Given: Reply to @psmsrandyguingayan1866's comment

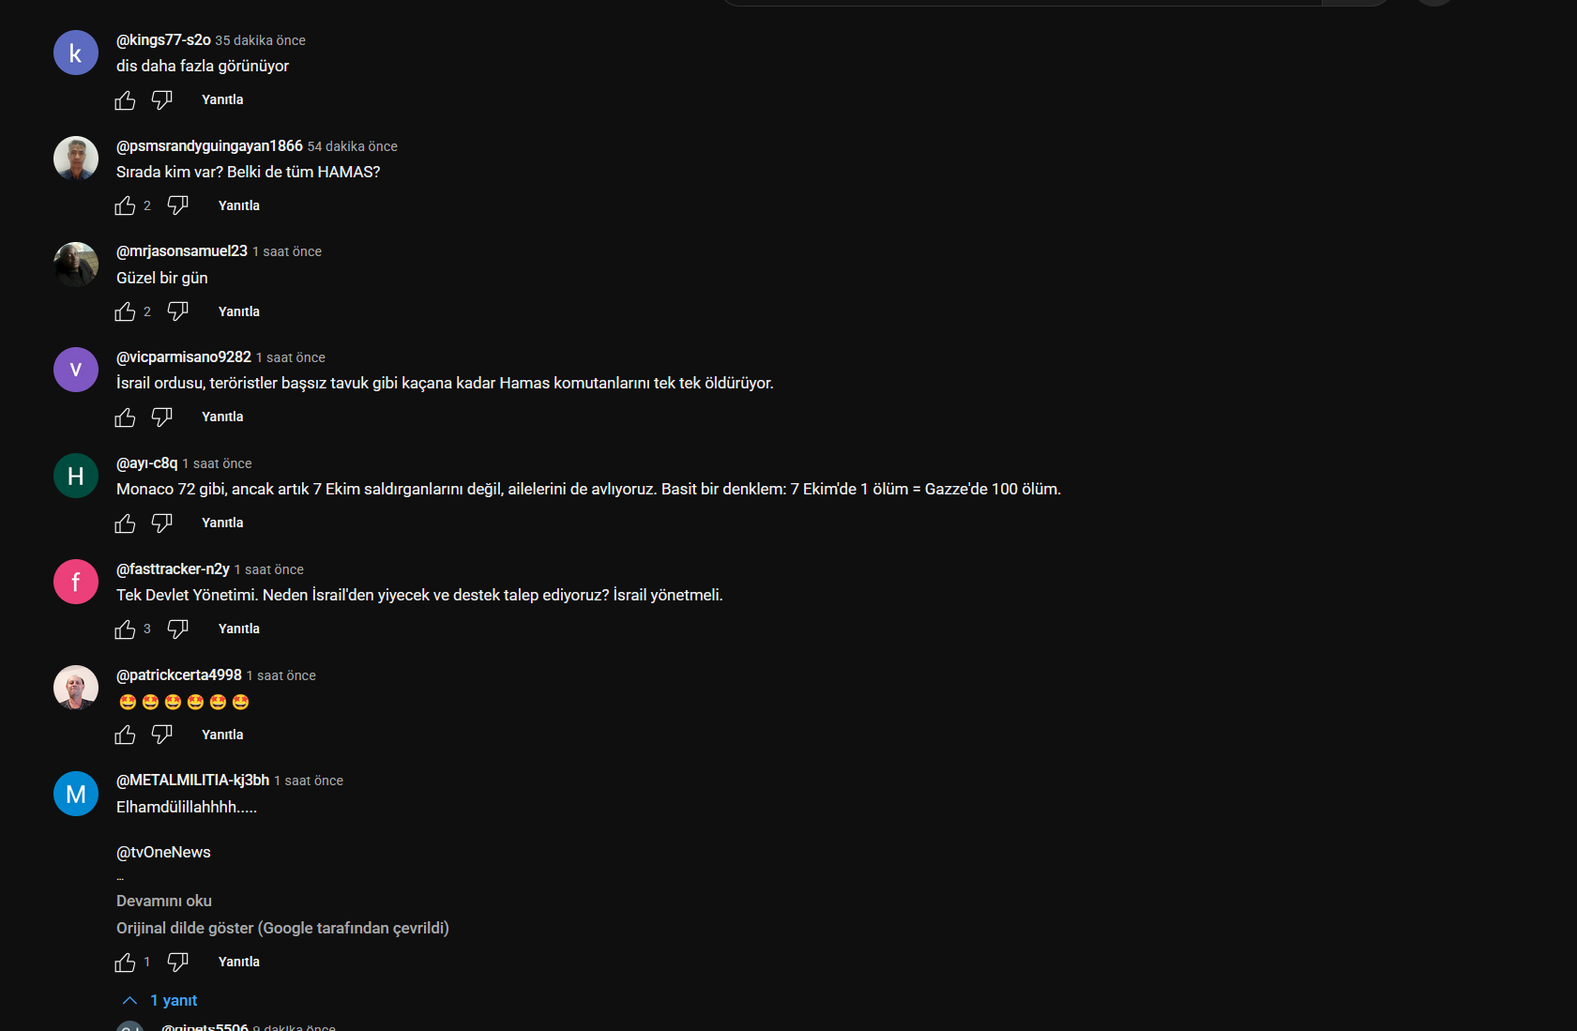Looking at the screenshot, I should (239, 205).
